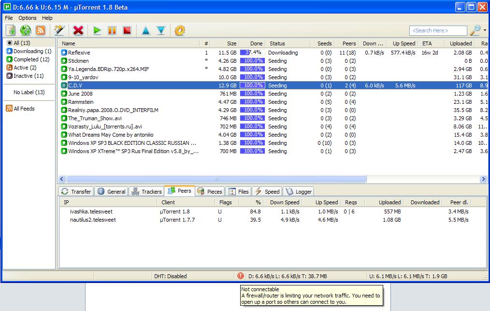
Task: Remove torrent with the red X icon
Action: pyautogui.click(x=78, y=30)
